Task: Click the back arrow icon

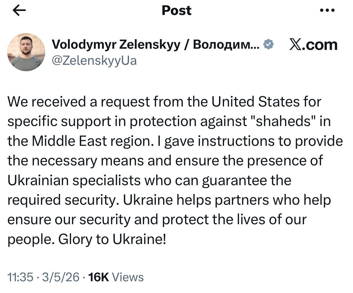Action: point(19,10)
